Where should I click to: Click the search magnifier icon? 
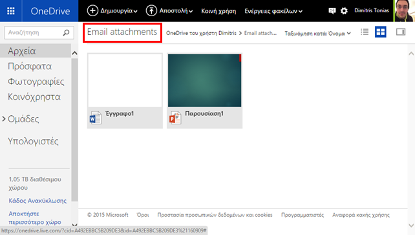click(x=66, y=32)
